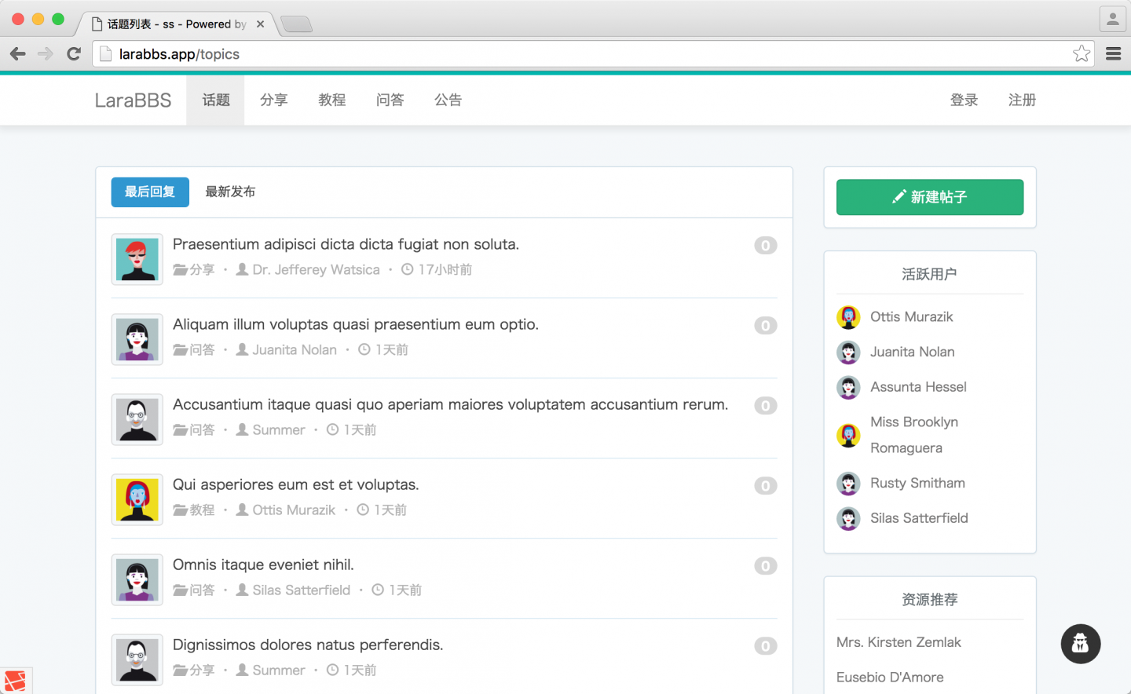Click the floating spy icon button
Image resolution: width=1131 pixels, height=694 pixels.
[1080, 644]
